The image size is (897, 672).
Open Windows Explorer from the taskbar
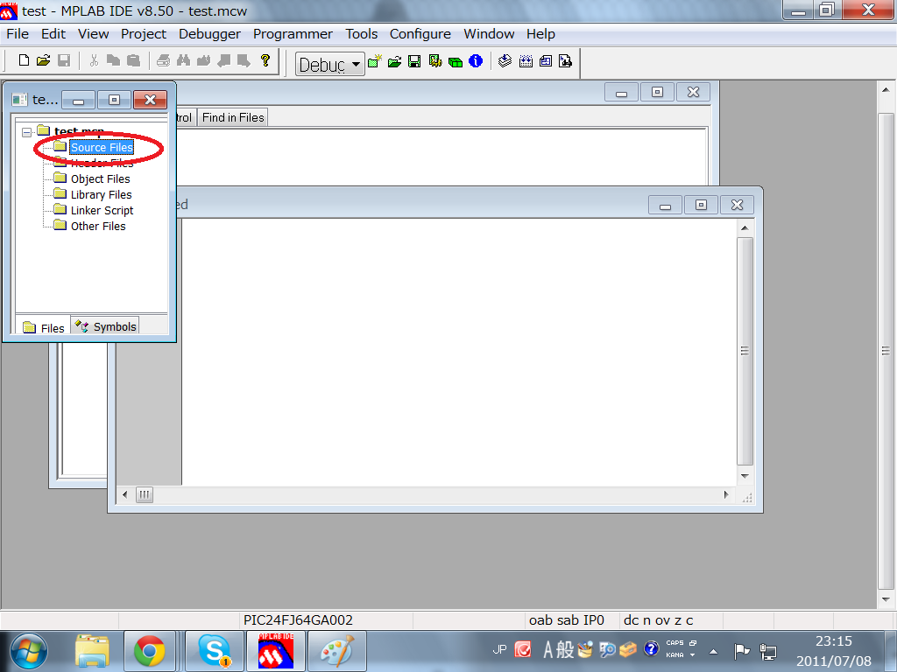pyautogui.click(x=91, y=651)
